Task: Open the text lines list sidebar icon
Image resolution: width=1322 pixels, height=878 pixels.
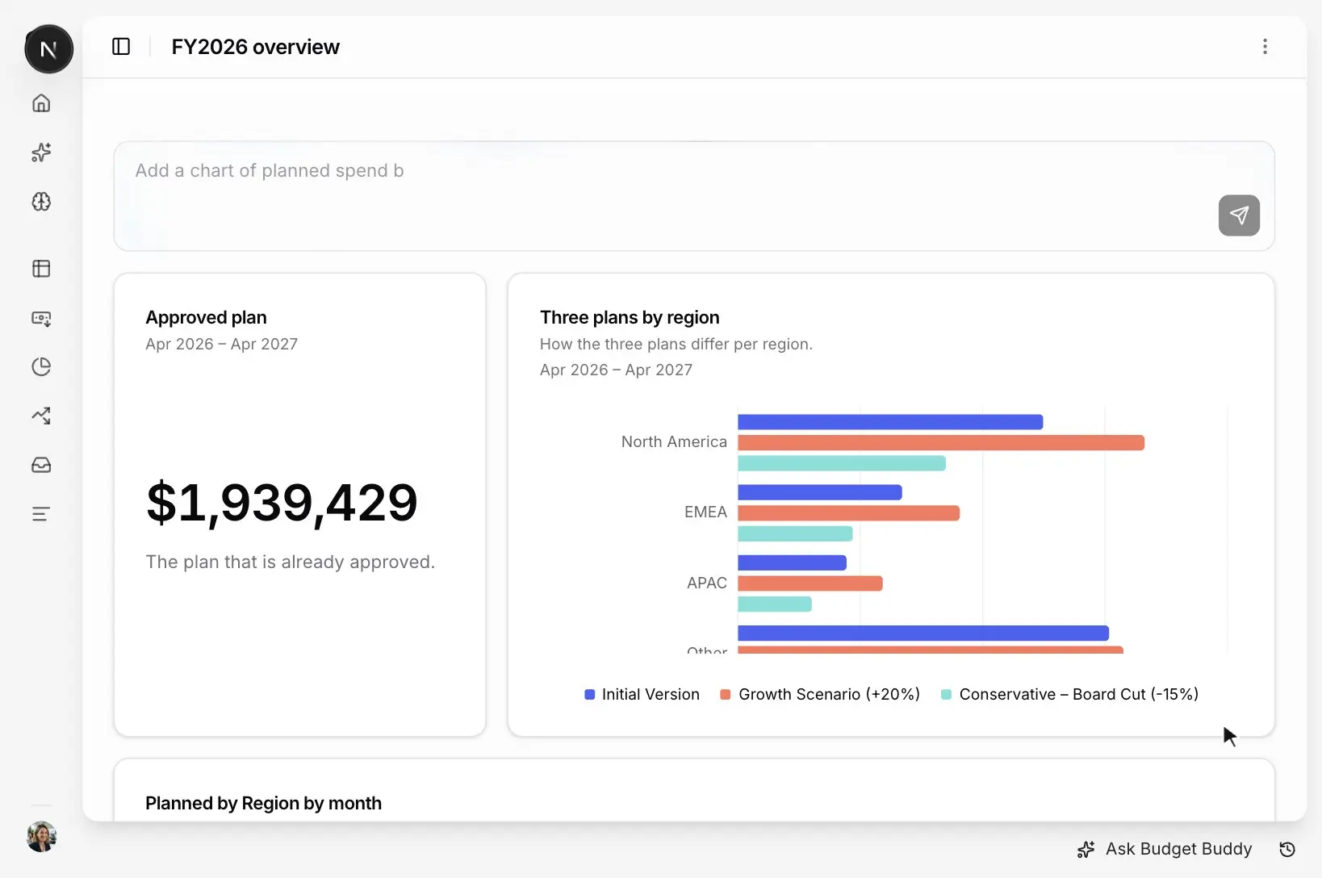Action: click(41, 514)
